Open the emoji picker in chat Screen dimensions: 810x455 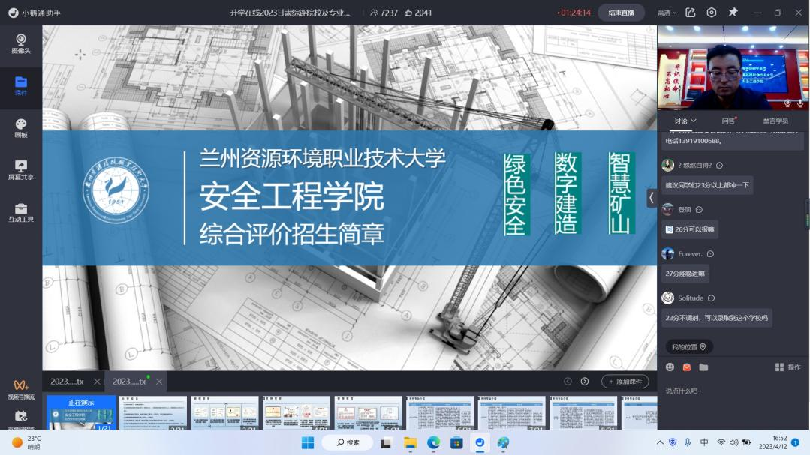pyautogui.click(x=670, y=367)
